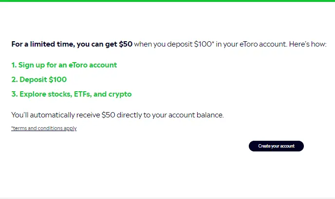The height and width of the screenshot is (199, 335).
Task: Click the $50 in the automatic receive sentence
Action: click(x=108, y=115)
